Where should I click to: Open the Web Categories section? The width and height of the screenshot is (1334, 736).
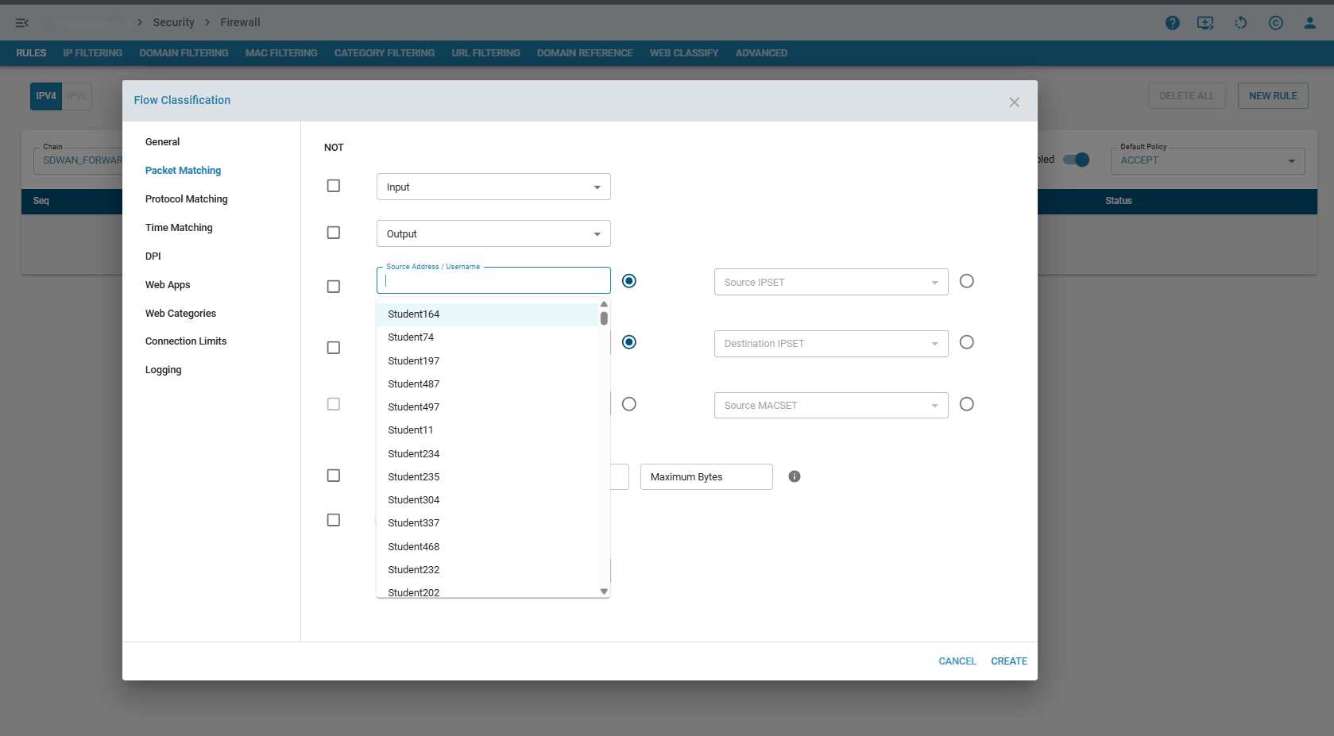pos(180,314)
